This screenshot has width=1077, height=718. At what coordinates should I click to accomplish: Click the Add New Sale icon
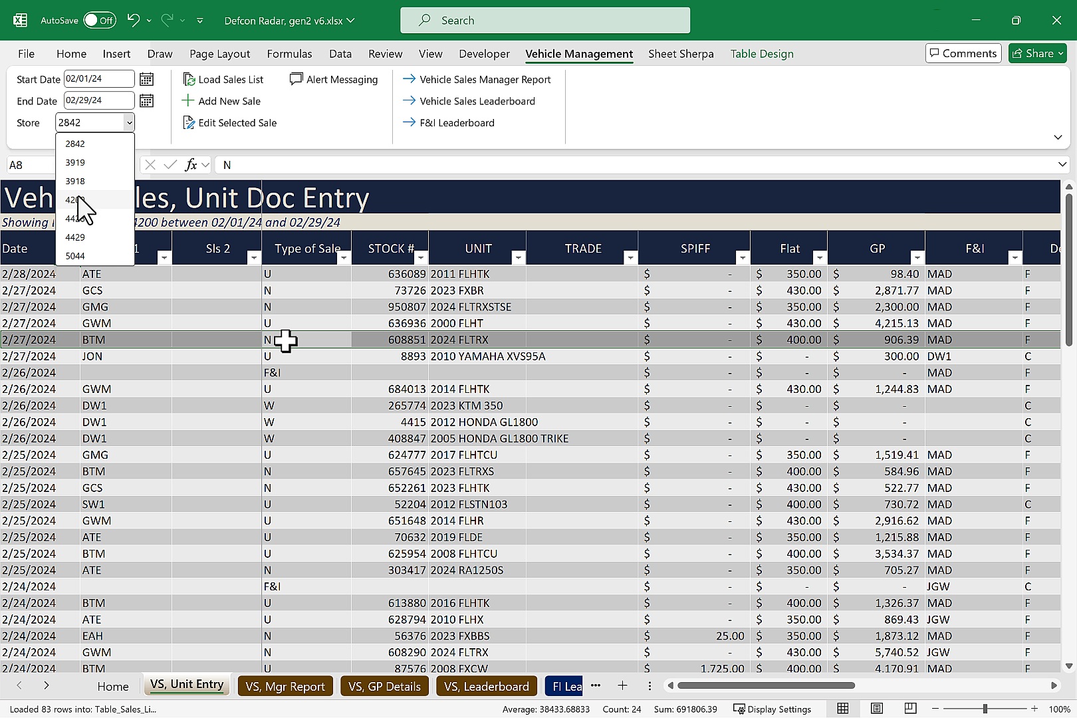tap(187, 100)
